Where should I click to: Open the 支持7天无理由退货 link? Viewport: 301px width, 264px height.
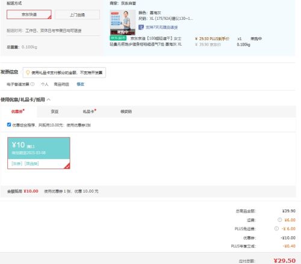(x=161, y=27)
